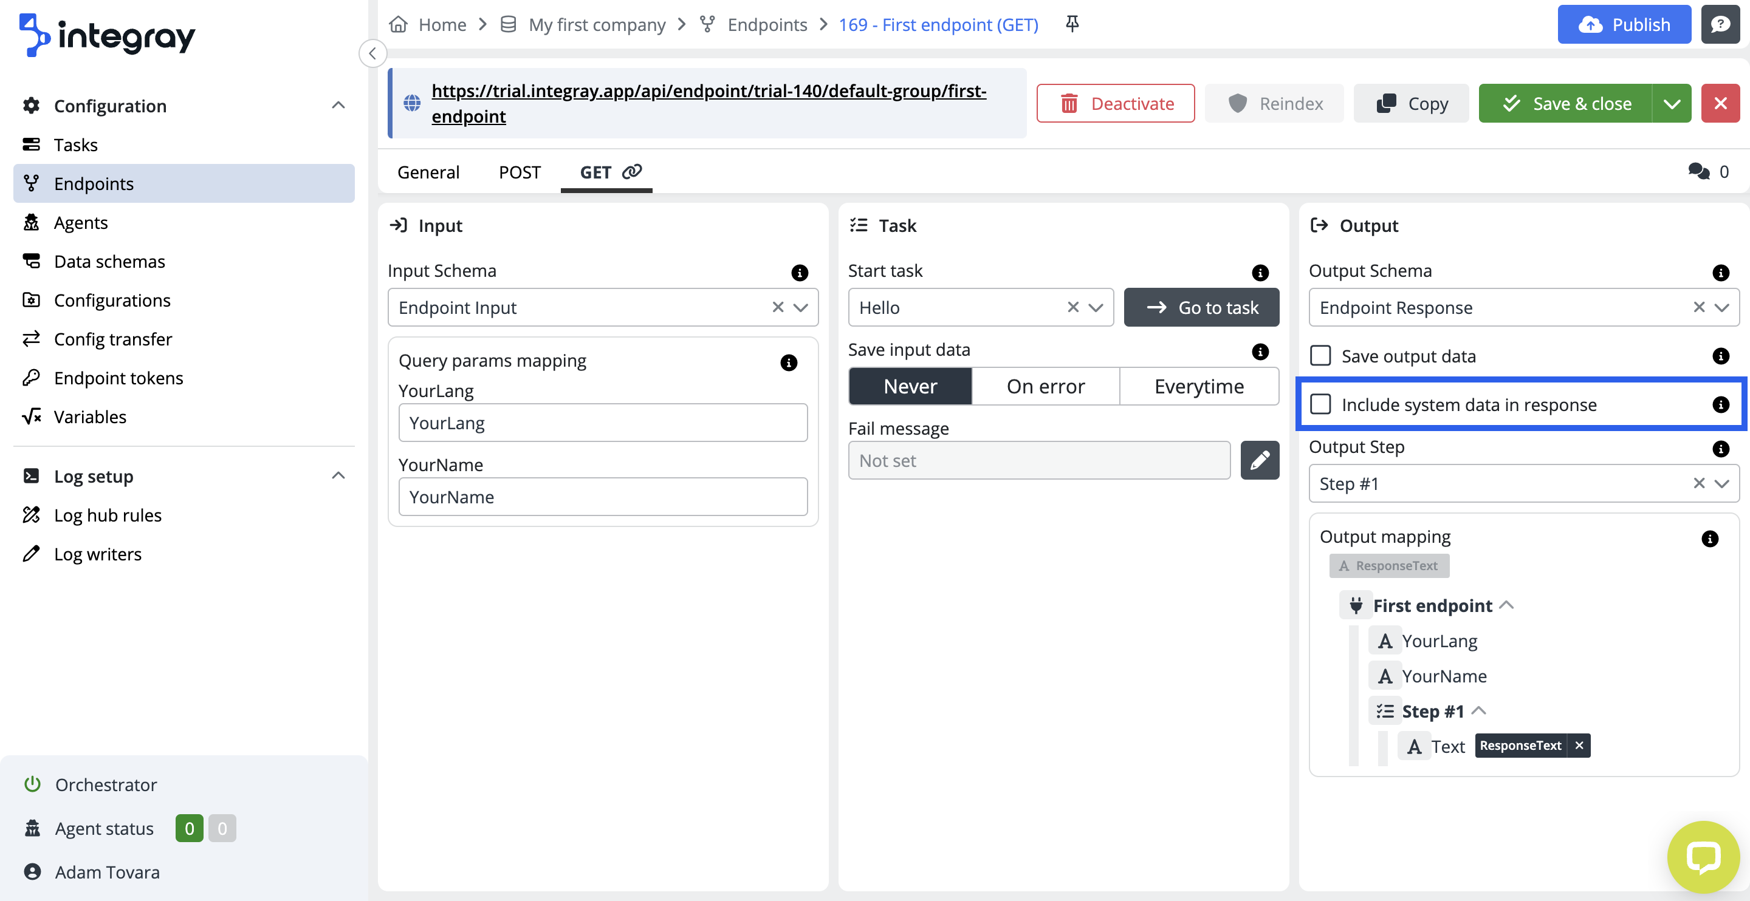Open the chat bubble widget
1750x901 pixels.
(1703, 857)
